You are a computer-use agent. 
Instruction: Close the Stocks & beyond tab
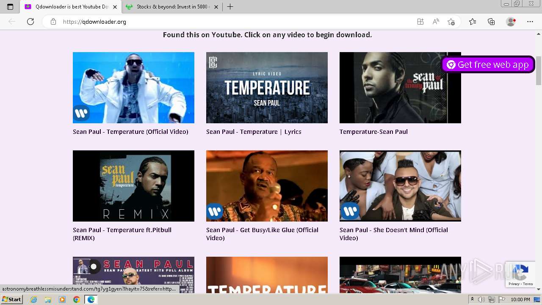click(x=216, y=7)
